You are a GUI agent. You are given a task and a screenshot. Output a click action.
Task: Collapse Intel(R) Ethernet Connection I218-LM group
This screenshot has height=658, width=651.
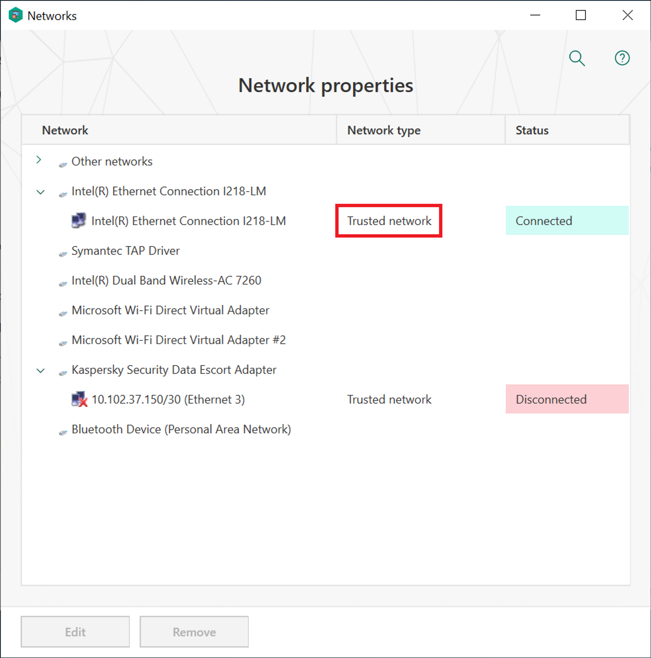tap(40, 192)
